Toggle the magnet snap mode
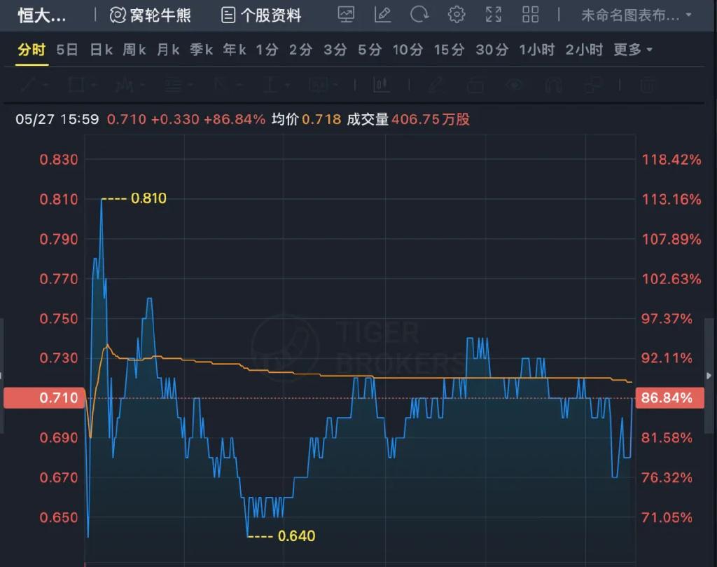The height and width of the screenshot is (567, 717). point(554,86)
